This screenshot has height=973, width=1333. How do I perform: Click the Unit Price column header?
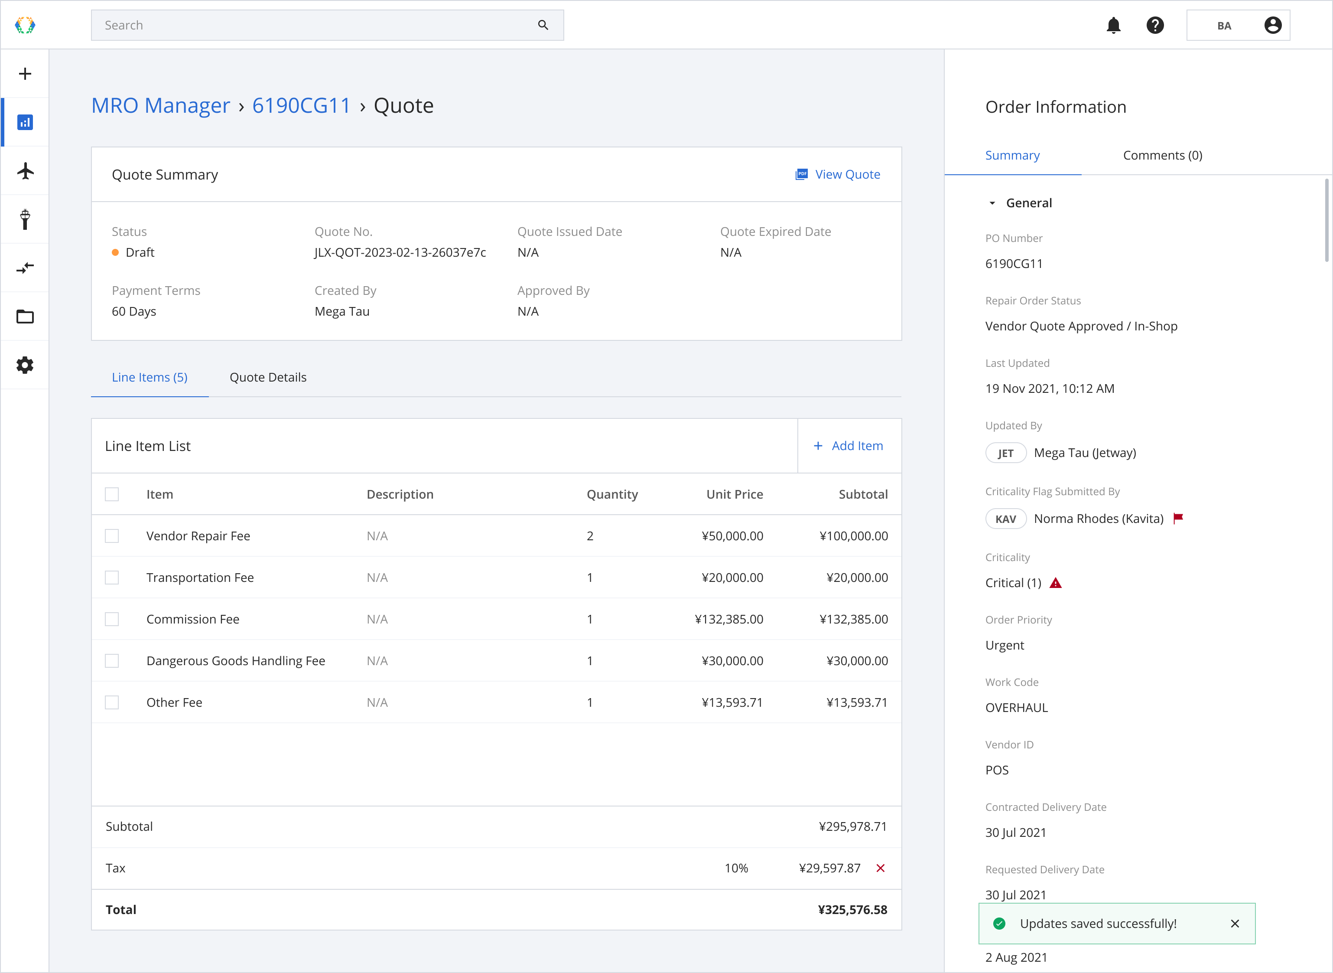coord(735,494)
